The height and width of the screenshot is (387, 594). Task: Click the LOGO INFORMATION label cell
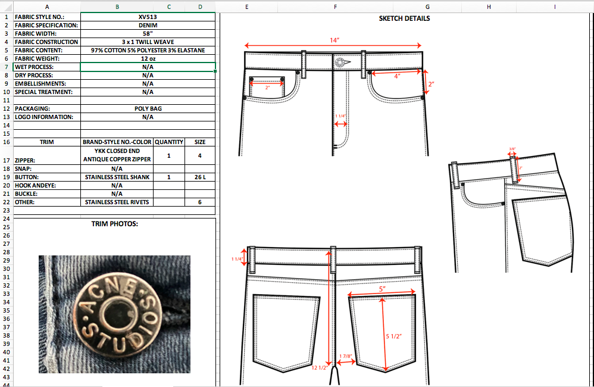click(x=47, y=117)
